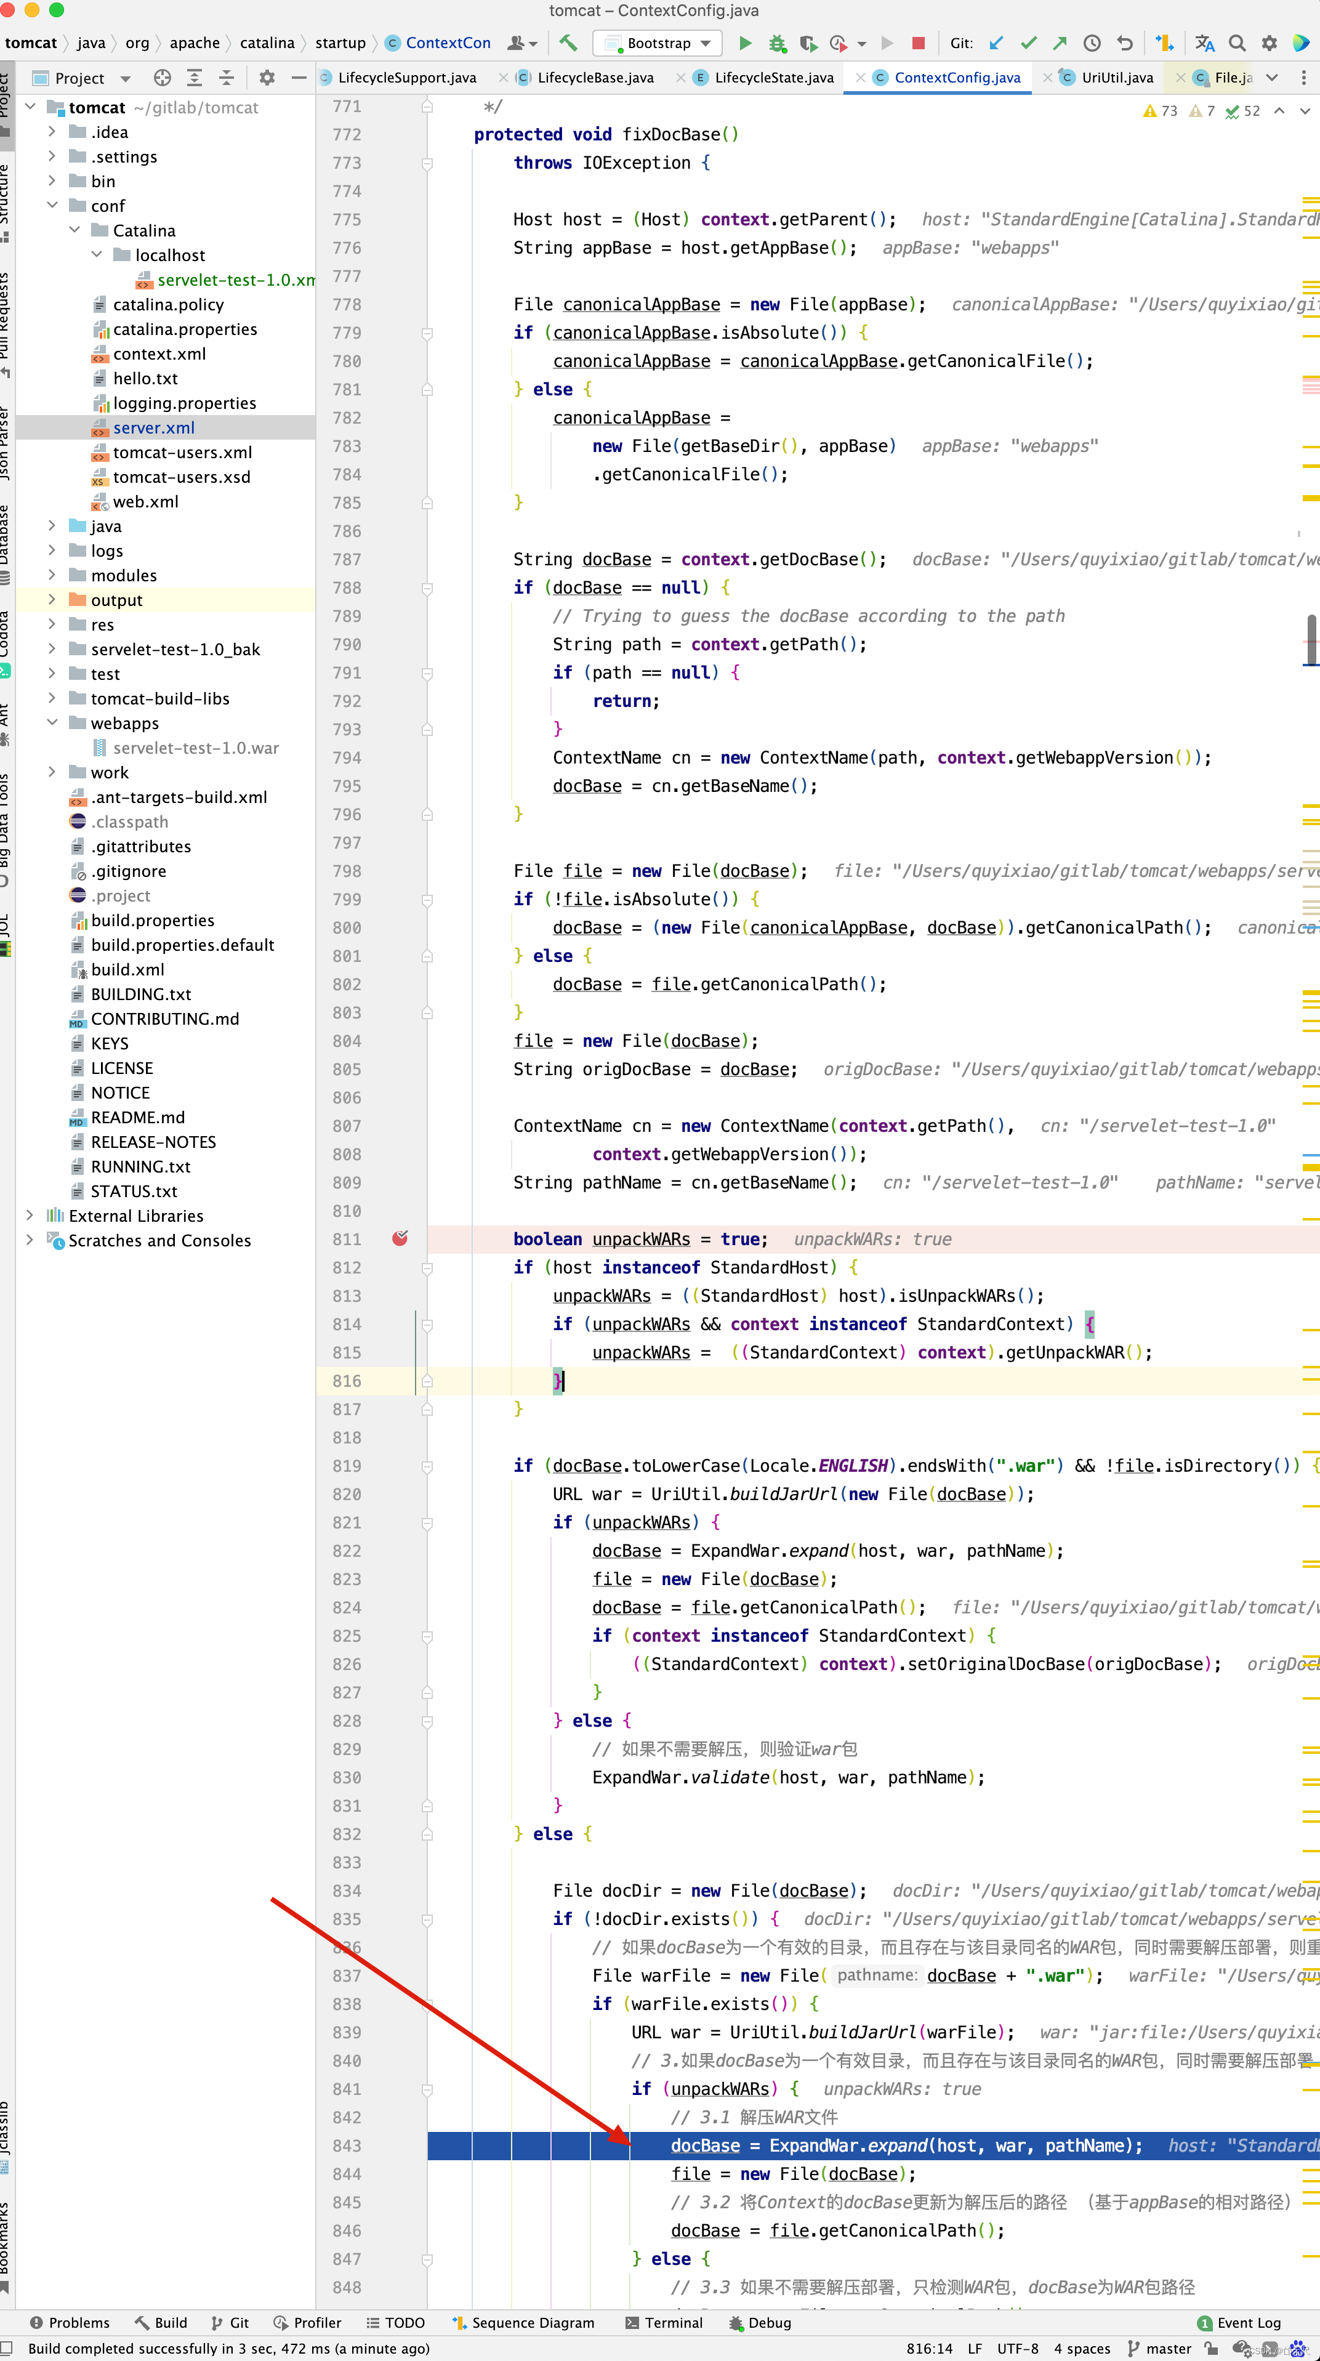The height and width of the screenshot is (2361, 1320).
Task: Run the Bootstrap configuration
Action: coord(745,43)
